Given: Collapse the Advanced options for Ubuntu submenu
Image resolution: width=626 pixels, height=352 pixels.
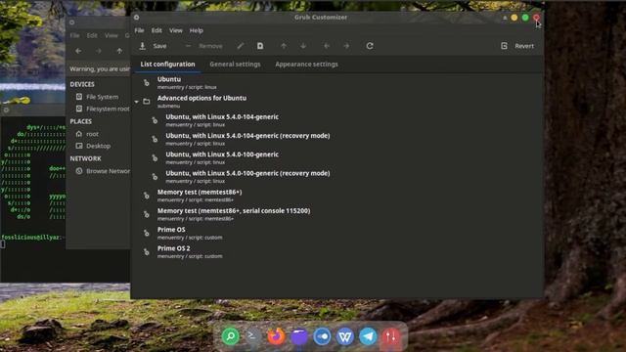Looking at the screenshot, I should [x=137, y=102].
